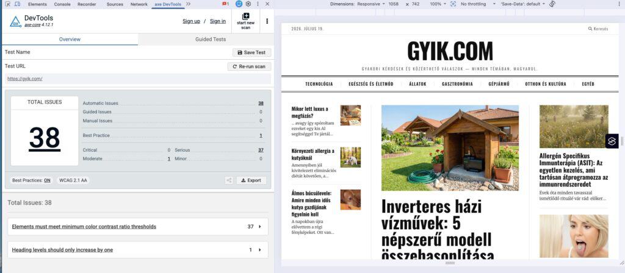The height and width of the screenshot is (273, 625).
Task: Click the capture screenshot icon in device toolbar
Action: pos(453,4)
